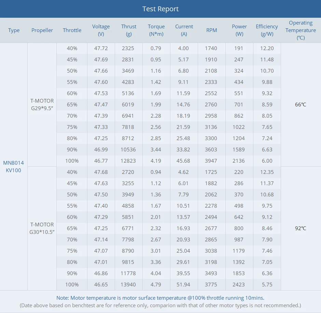Click the efficiency value 12.35
This screenshot has height=313, width=321.
(x=267, y=172)
